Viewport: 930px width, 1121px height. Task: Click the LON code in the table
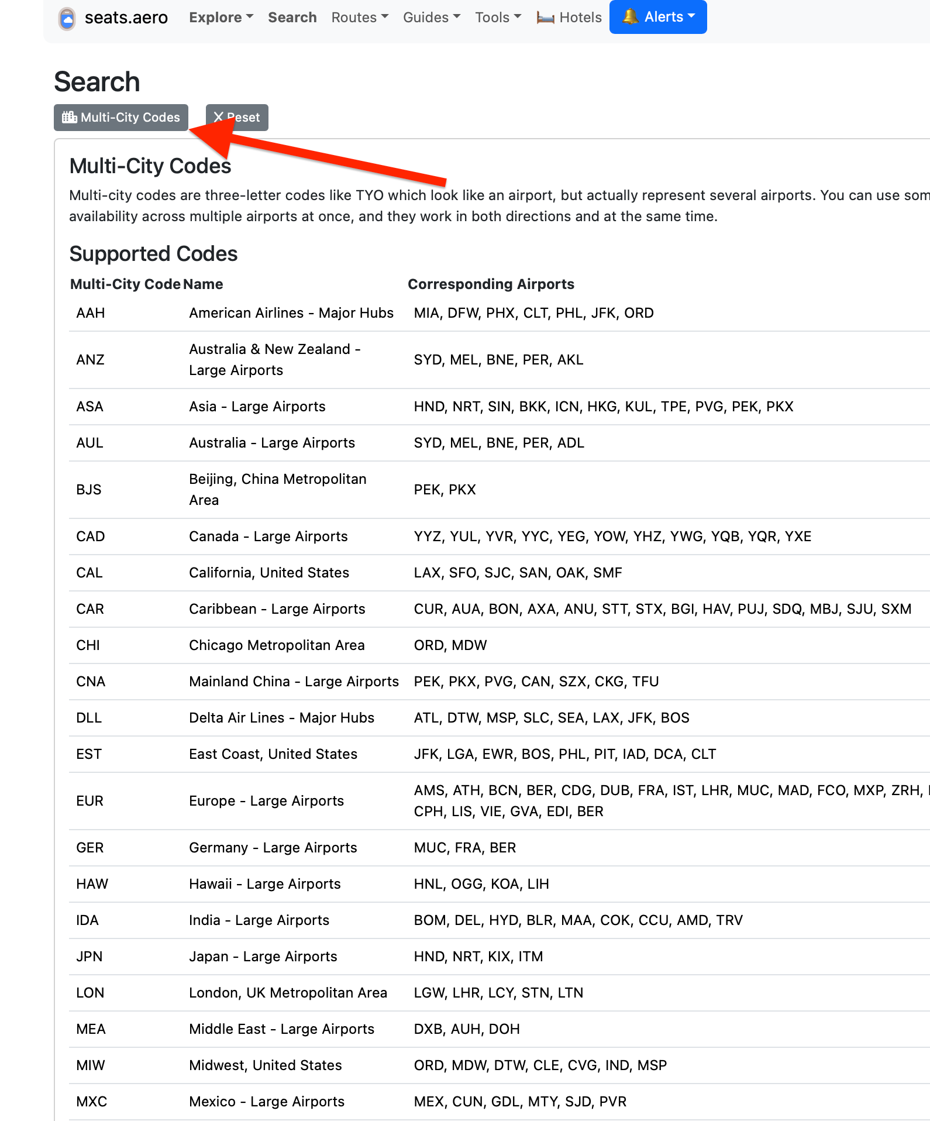[x=90, y=993]
